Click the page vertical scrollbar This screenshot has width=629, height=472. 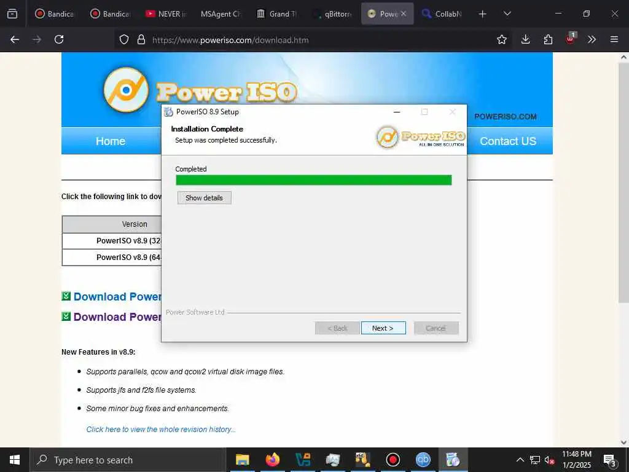point(623,183)
